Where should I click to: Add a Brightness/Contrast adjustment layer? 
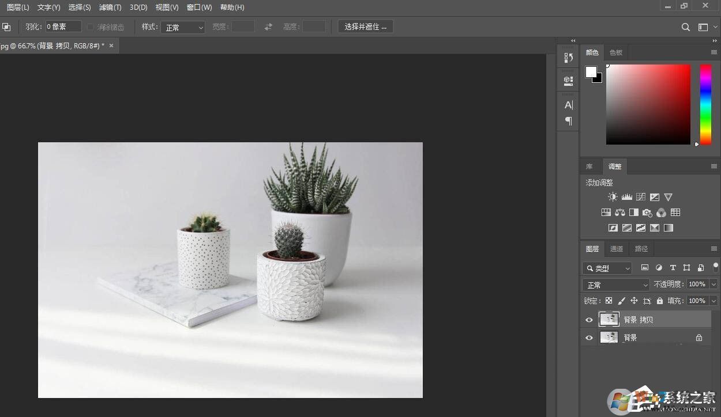613,196
